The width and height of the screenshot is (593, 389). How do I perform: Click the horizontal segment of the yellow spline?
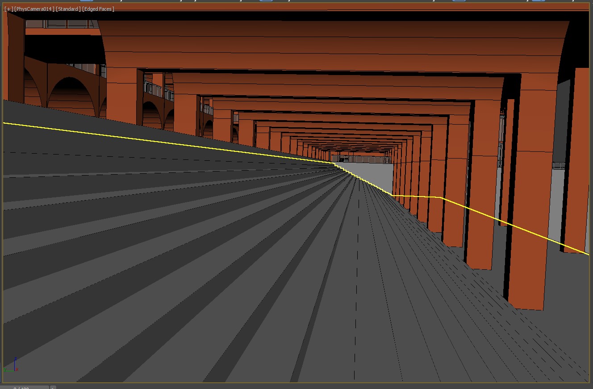[x=416, y=196]
